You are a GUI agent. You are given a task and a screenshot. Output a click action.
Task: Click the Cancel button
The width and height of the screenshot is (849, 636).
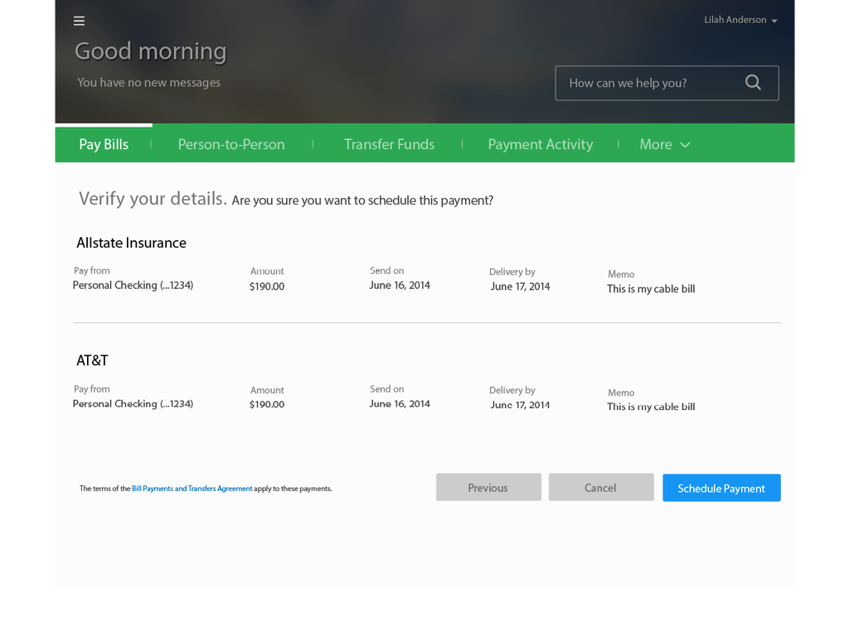click(601, 487)
